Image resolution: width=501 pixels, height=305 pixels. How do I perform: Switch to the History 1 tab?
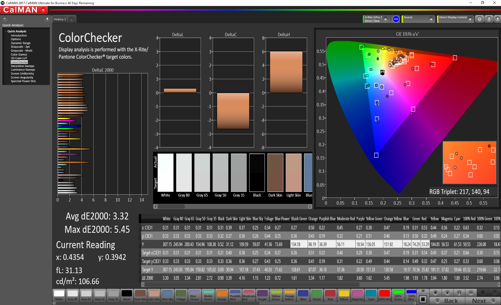point(60,19)
